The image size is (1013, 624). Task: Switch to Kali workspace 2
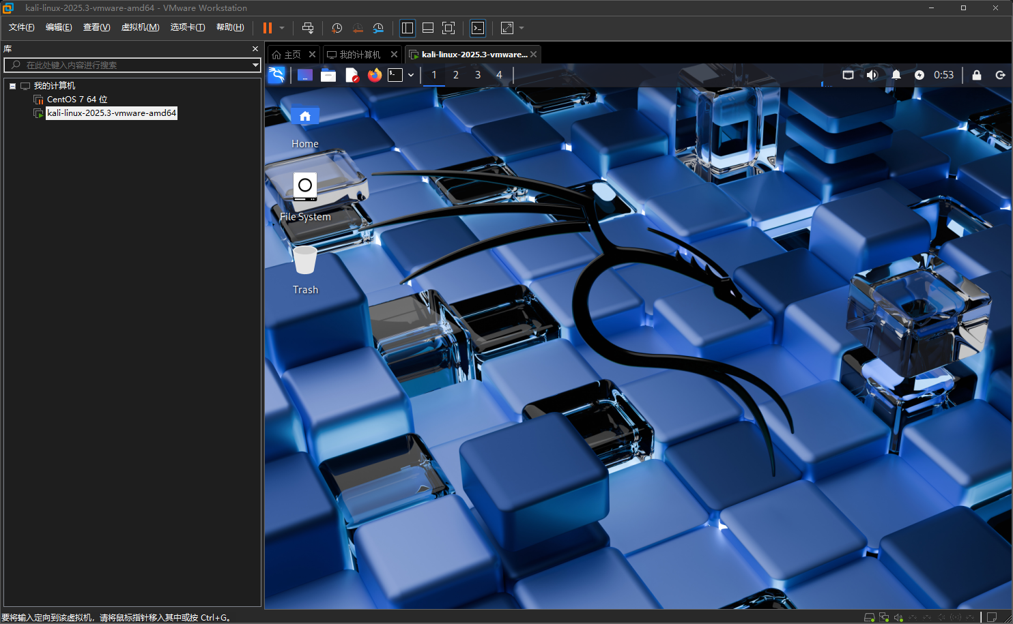coord(456,75)
